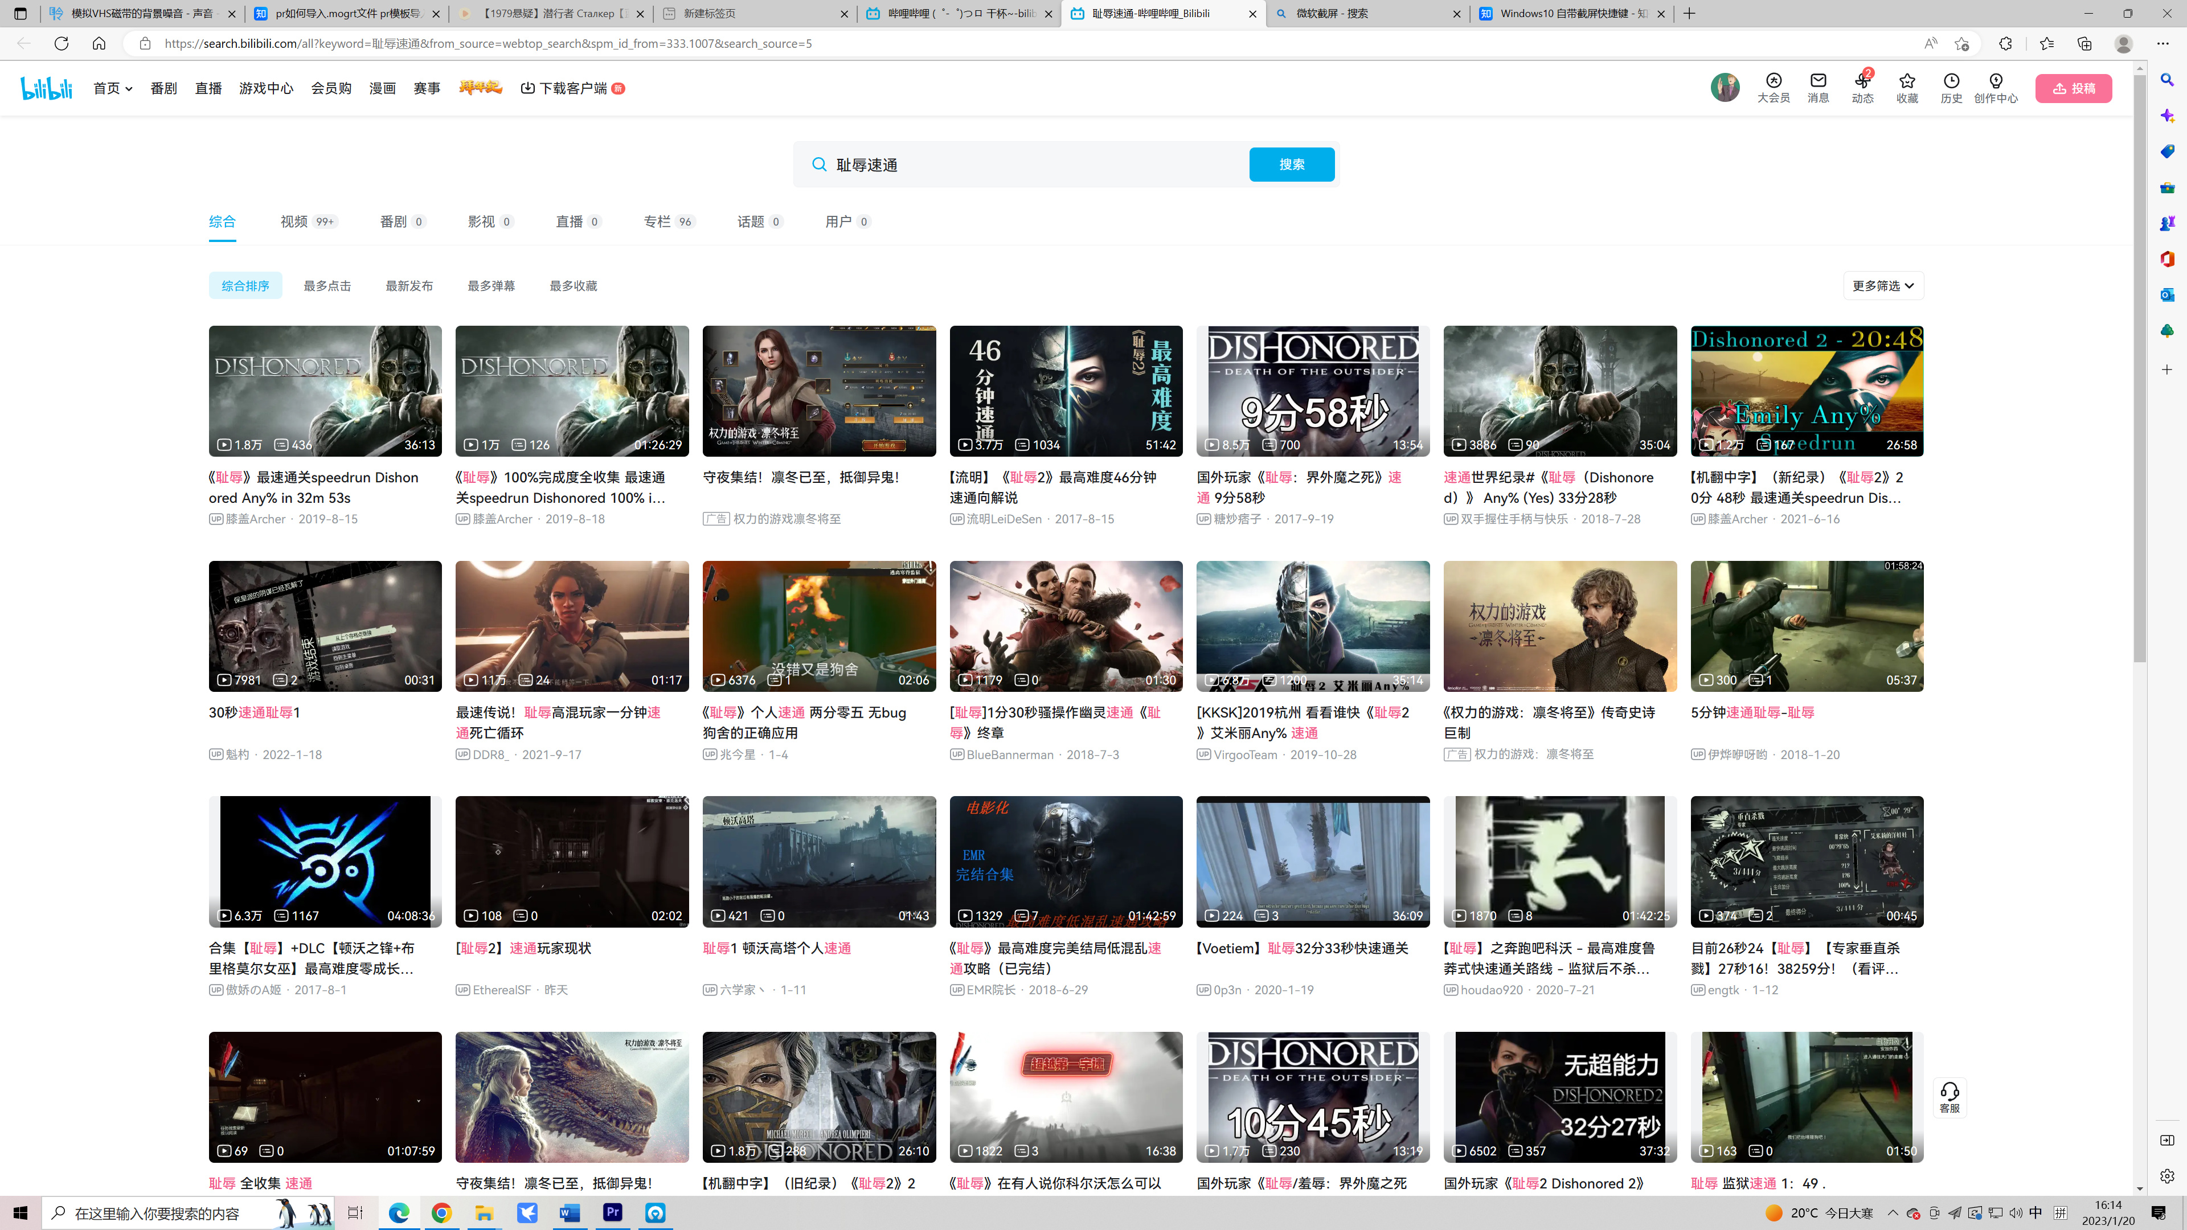This screenshot has width=2187, height=1230.
Task: Open new browser tab plus button
Action: click(1689, 14)
